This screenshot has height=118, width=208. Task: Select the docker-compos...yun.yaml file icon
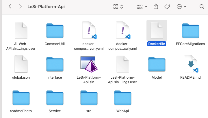pos(89,30)
